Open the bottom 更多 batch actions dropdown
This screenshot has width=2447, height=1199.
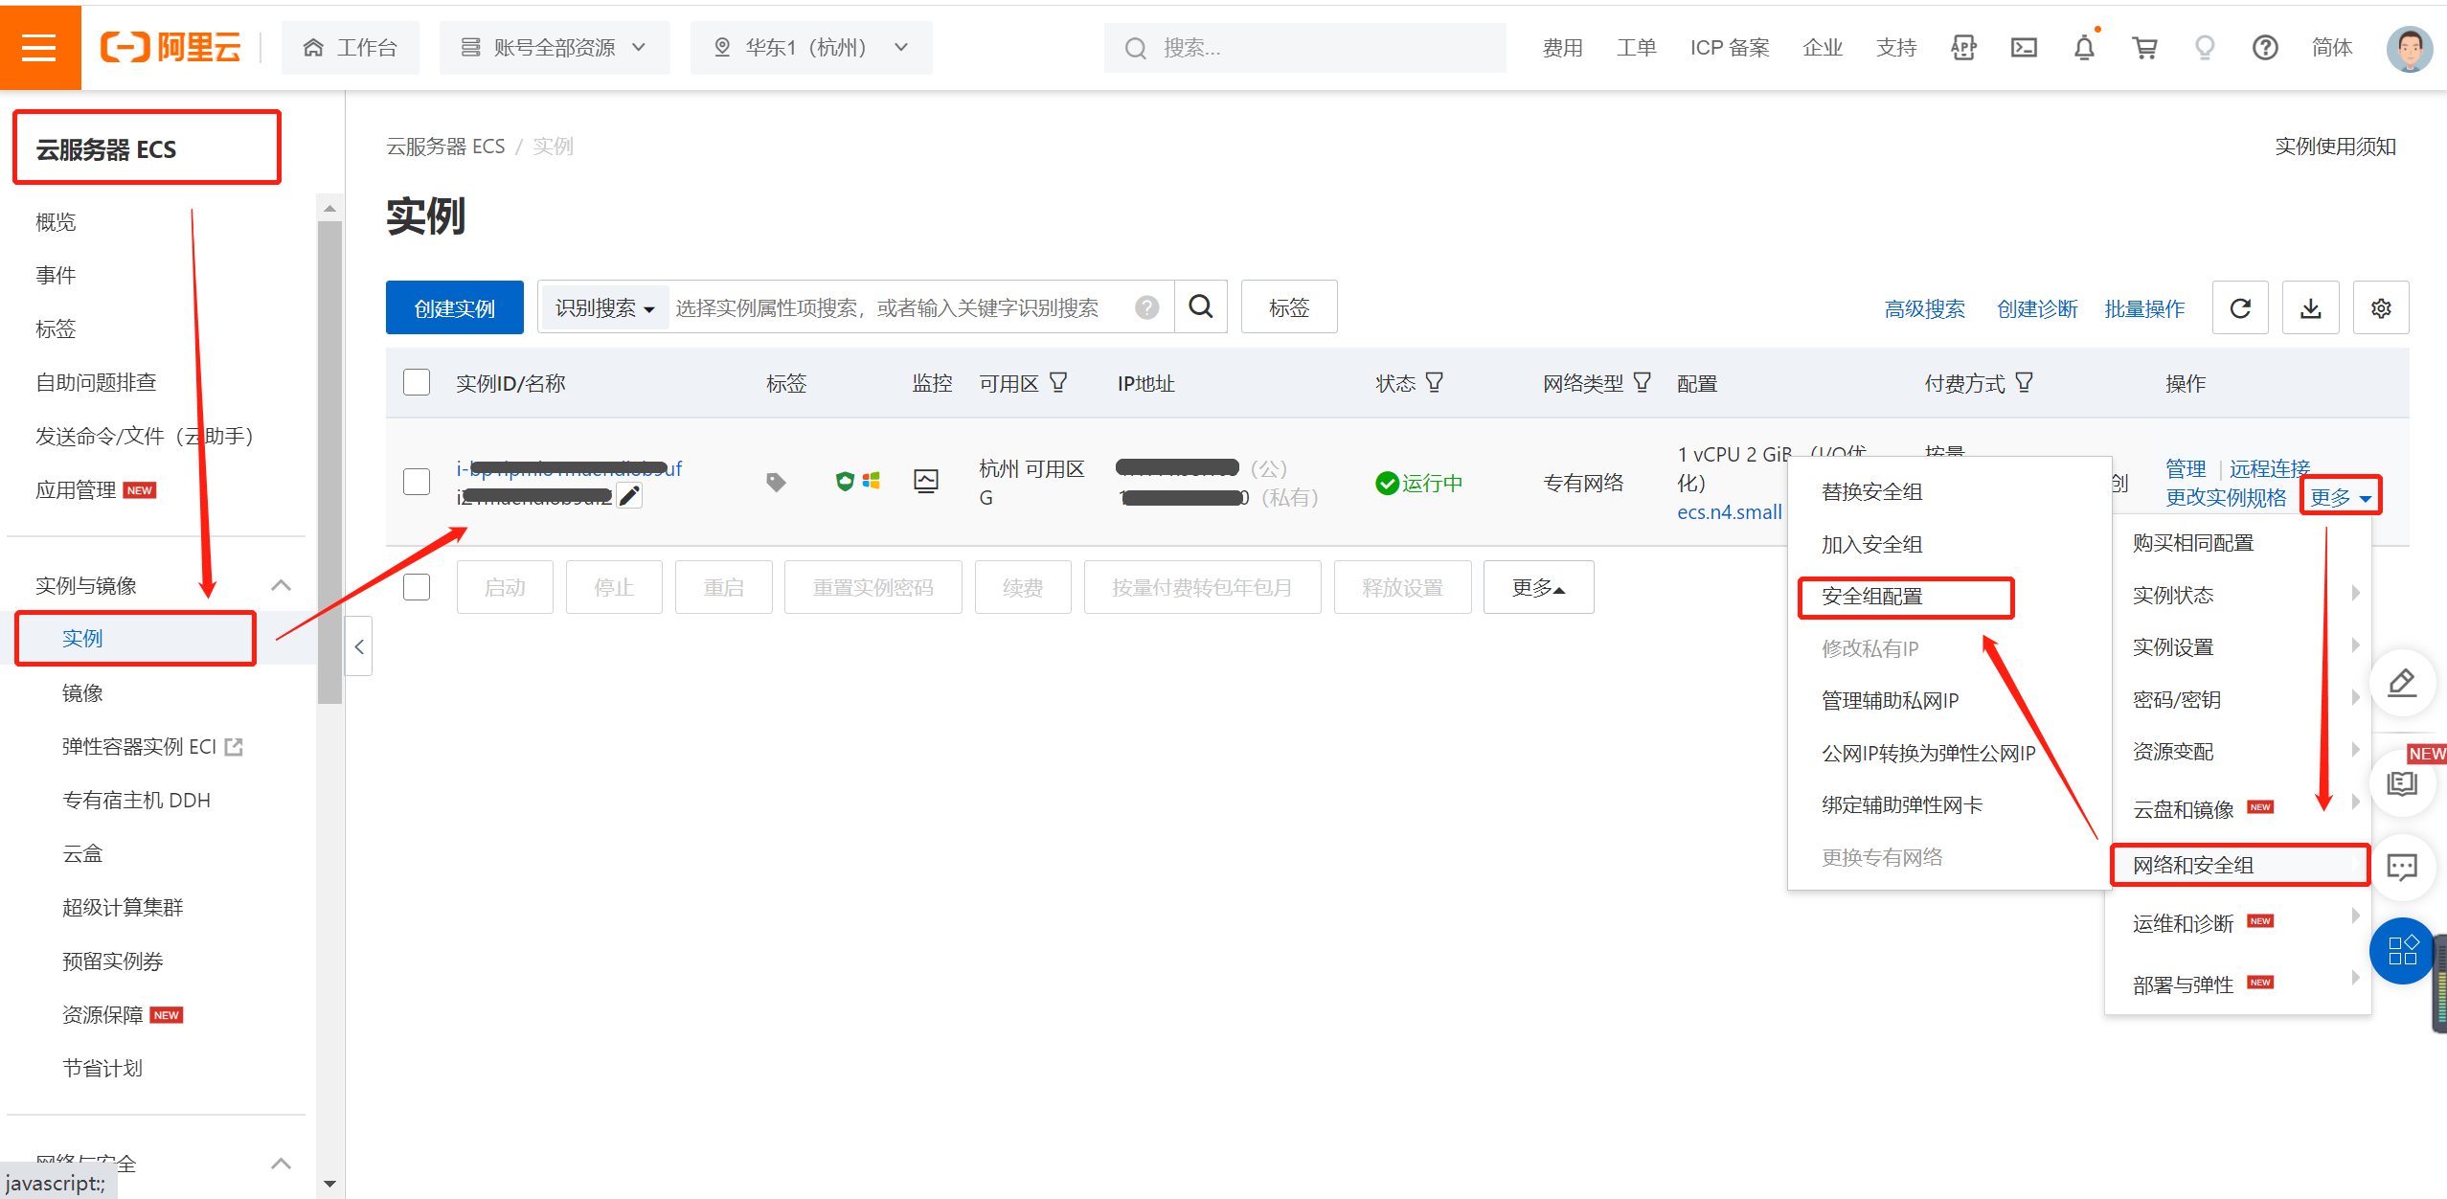(x=1538, y=587)
